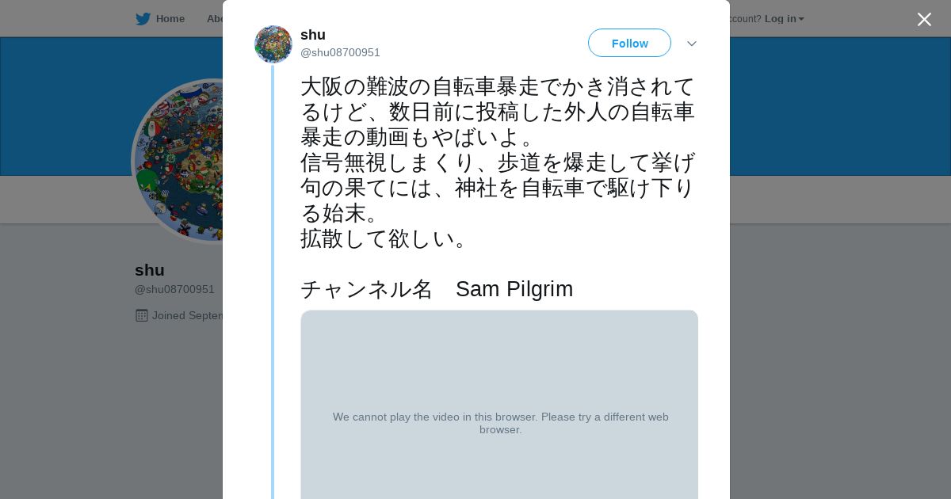The image size is (951, 499).
Task: Click the @shu08700951 handle under the profile name
Action: pos(174,290)
